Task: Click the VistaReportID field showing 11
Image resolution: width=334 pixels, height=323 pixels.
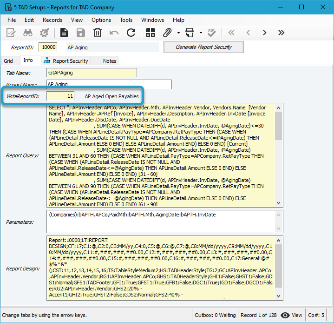Action: (60, 96)
